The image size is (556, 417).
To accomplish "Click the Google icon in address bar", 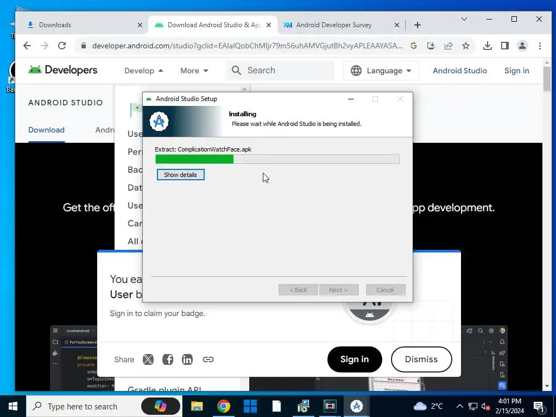I will [413, 46].
